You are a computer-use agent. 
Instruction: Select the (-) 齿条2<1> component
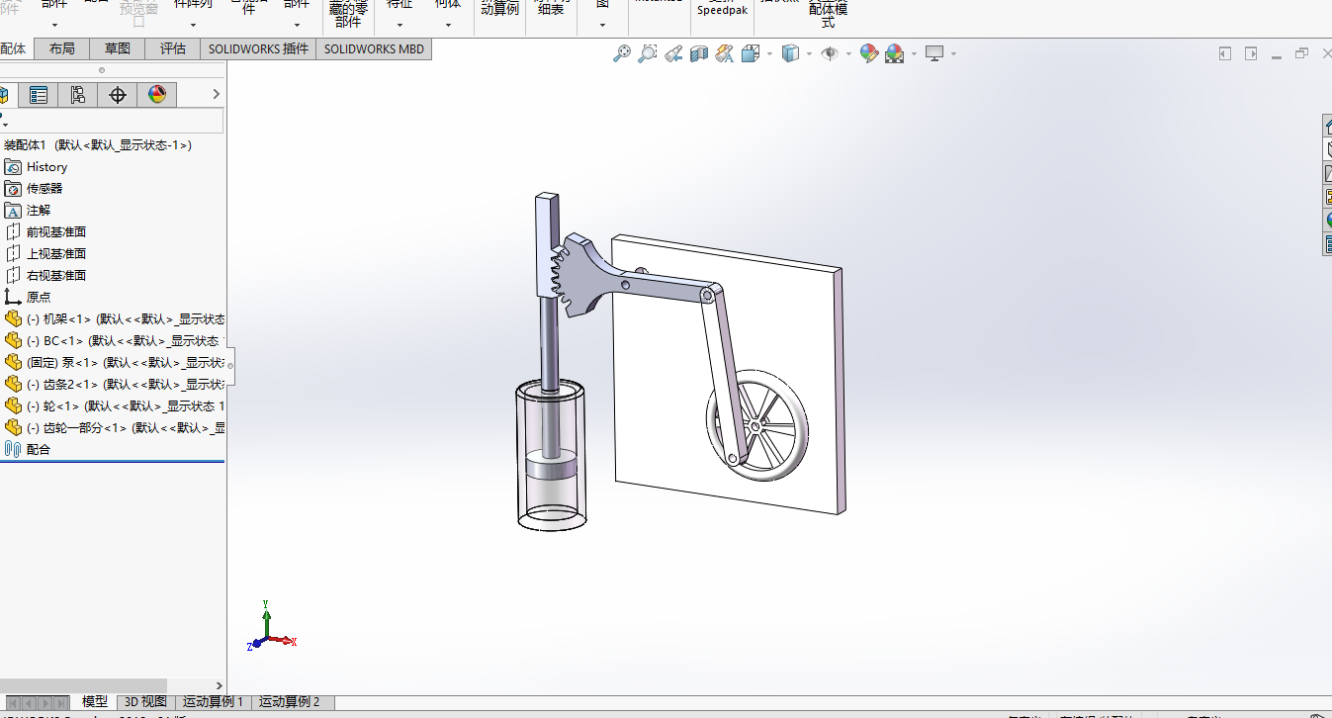pos(125,384)
